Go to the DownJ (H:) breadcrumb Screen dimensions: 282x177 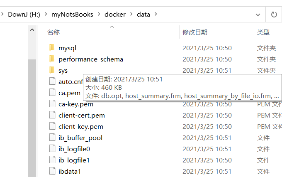click(24, 15)
